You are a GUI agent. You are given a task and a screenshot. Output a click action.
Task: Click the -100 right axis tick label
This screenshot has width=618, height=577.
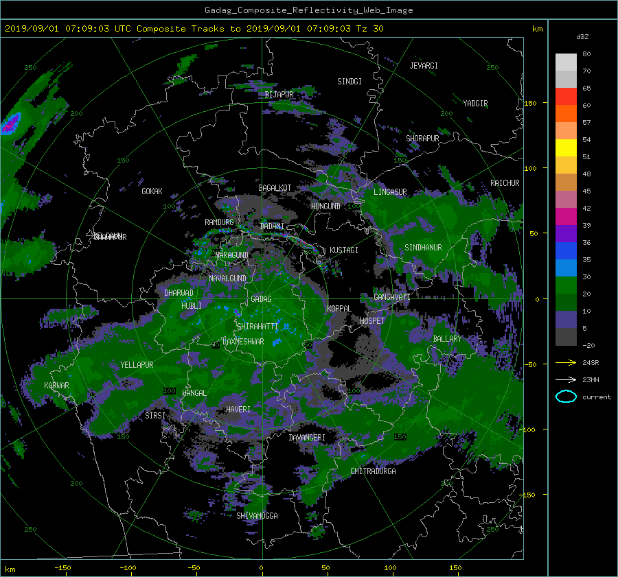(528, 429)
